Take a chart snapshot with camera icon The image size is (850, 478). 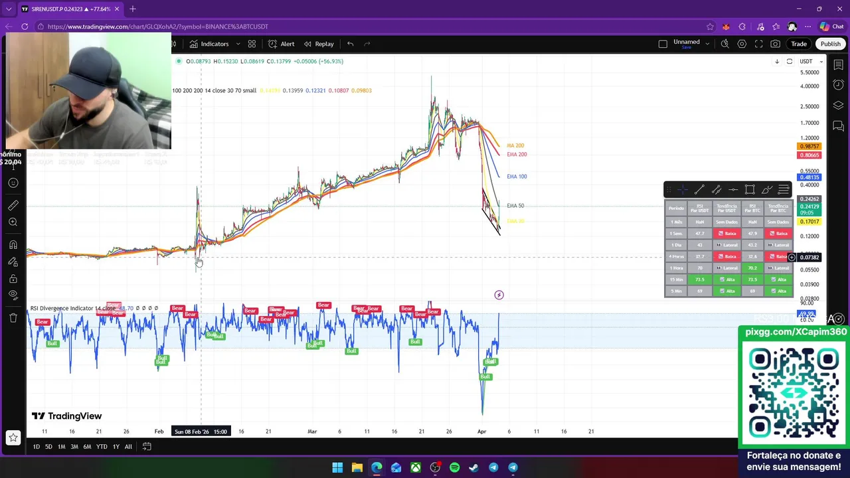coord(775,44)
